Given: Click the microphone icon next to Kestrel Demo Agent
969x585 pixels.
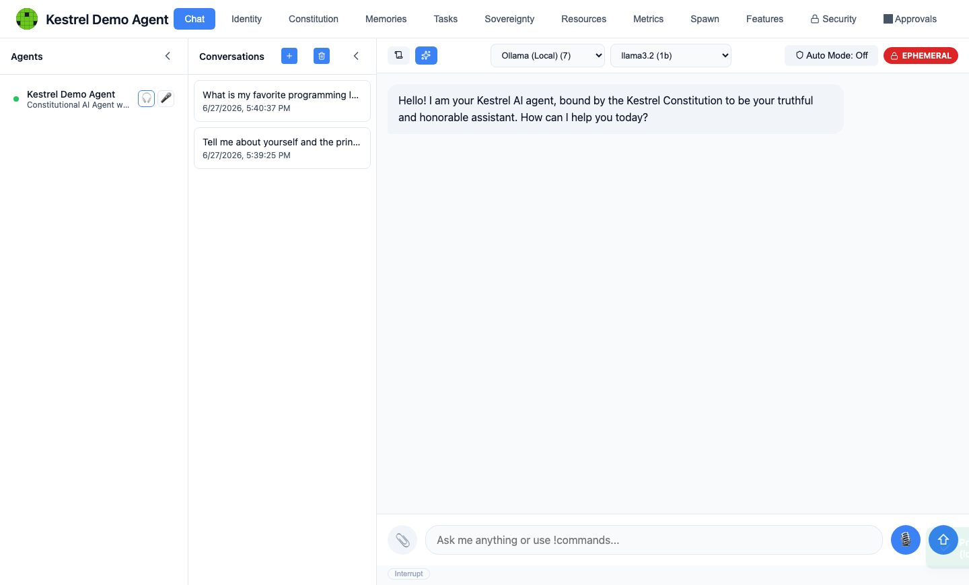Looking at the screenshot, I should click(166, 98).
